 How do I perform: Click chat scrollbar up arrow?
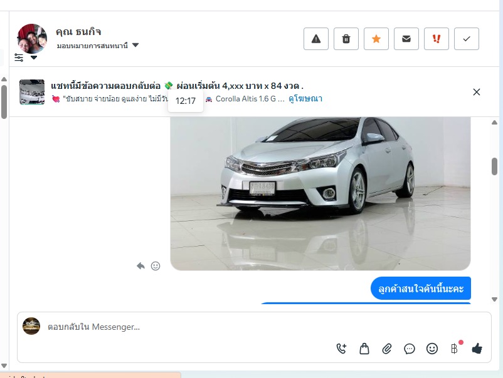[x=494, y=122]
